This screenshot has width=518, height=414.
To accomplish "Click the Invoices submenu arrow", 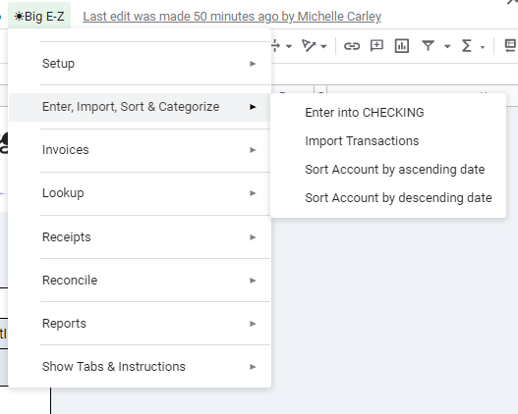I will (253, 150).
